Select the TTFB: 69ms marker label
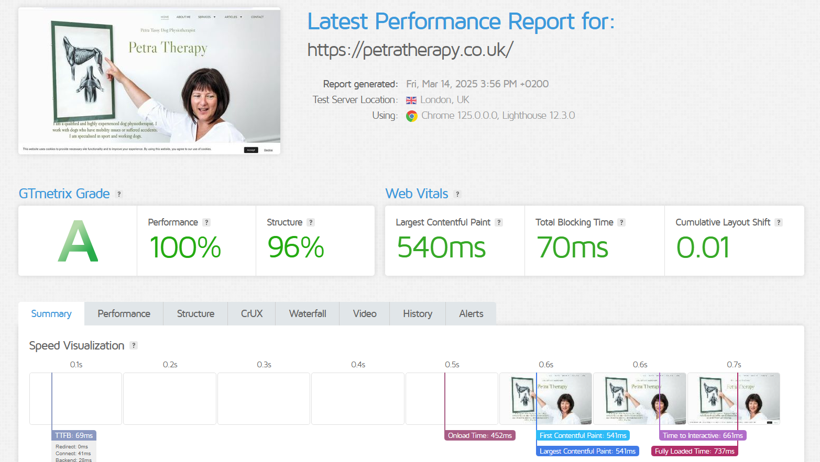 coord(74,435)
